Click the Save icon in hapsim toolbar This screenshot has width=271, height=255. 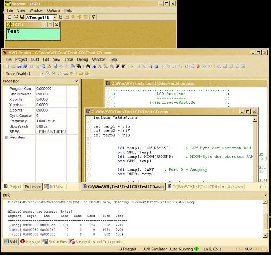pyautogui.click(x=22, y=17)
